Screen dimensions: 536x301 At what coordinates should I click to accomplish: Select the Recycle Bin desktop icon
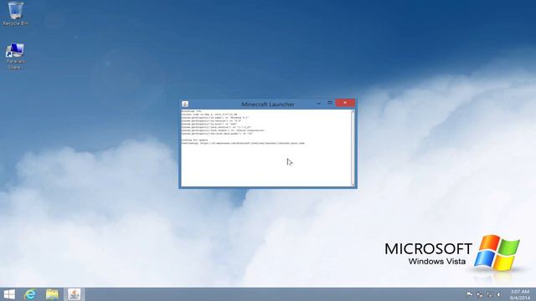pyautogui.click(x=15, y=13)
